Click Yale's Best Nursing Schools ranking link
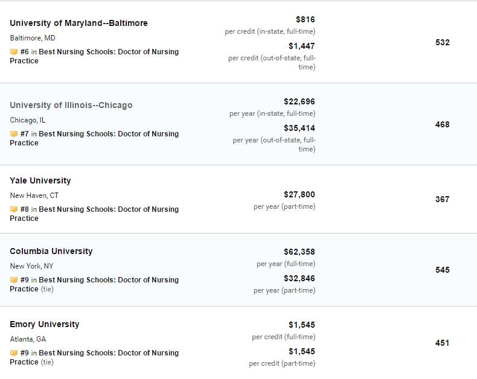 [x=94, y=214]
